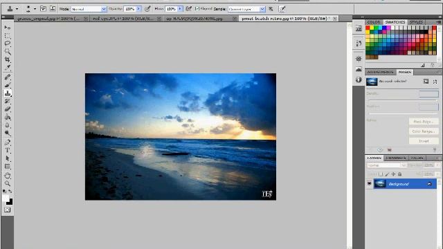The image size is (443, 249).
Task: Toggle lock all in Layers panel
Action: click(400, 174)
